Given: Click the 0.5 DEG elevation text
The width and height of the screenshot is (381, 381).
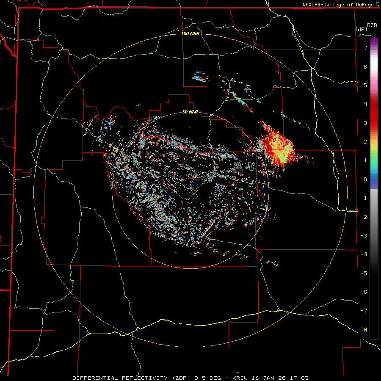Looking at the screenshot, I should click(x=208, y=378).
